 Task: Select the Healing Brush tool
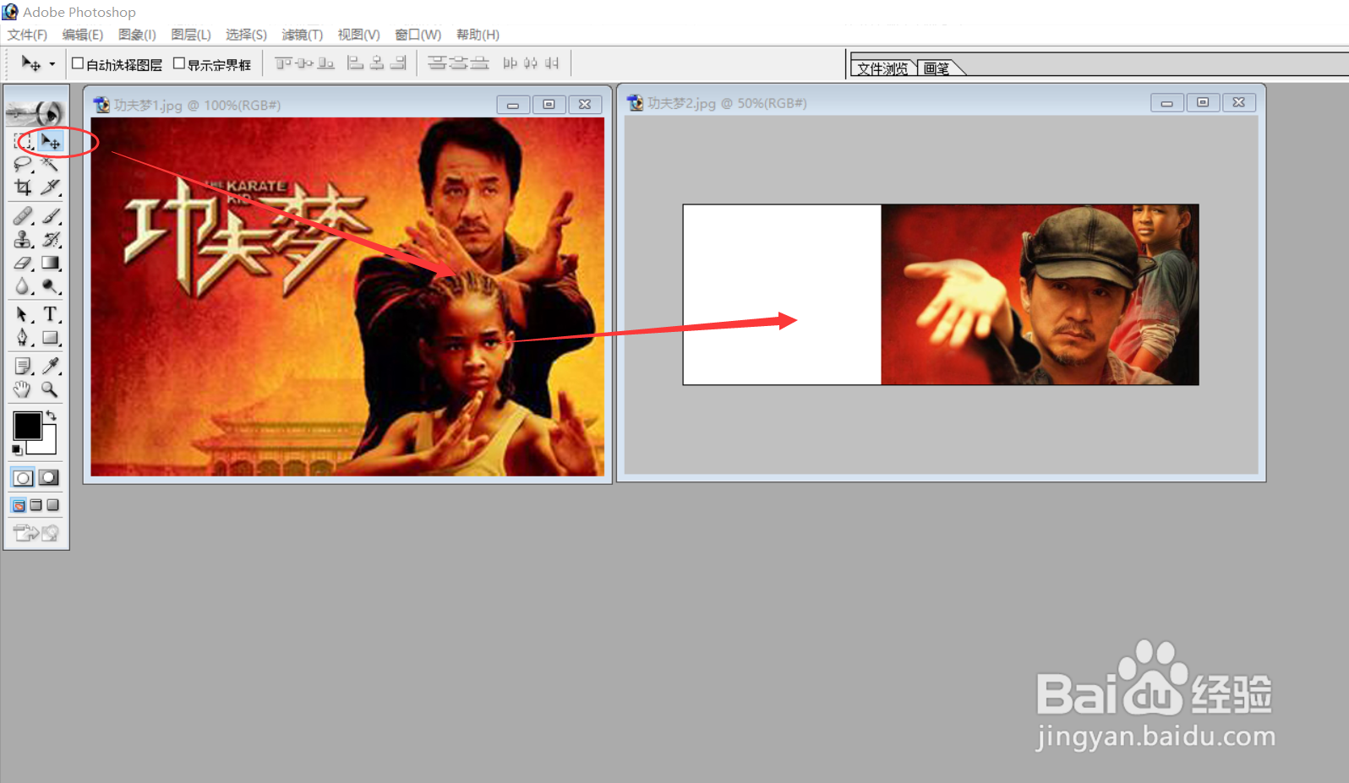point(23,217)
